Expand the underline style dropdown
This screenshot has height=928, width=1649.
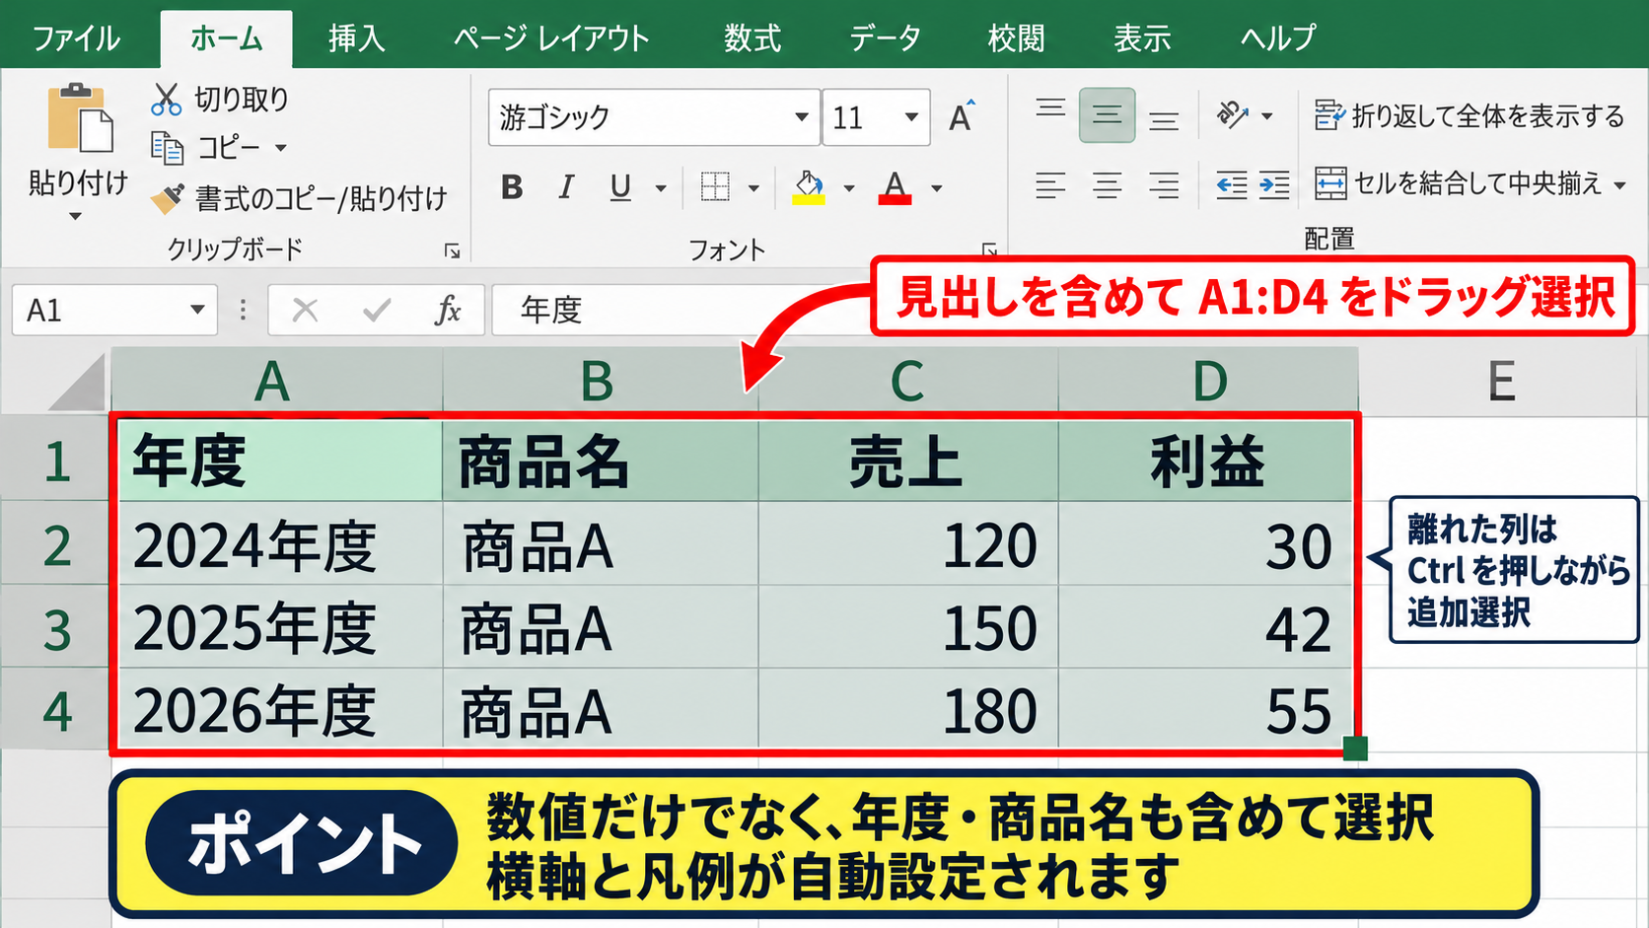tap(661, 187)
